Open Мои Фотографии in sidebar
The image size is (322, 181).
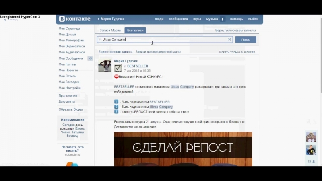coord(71,41)
